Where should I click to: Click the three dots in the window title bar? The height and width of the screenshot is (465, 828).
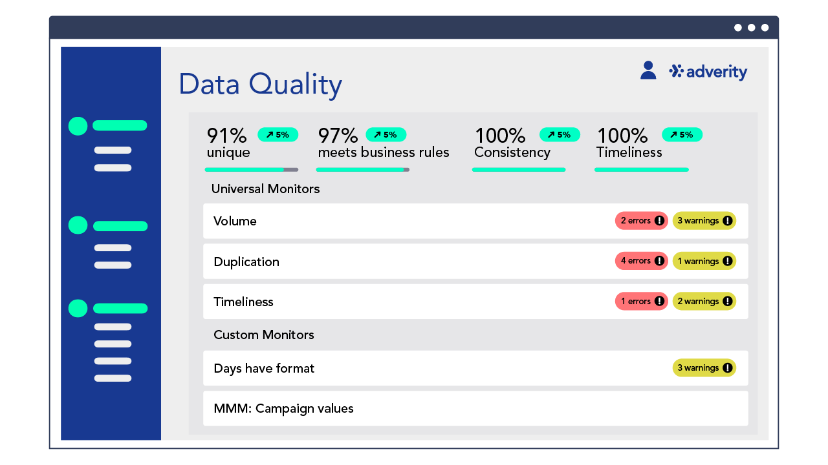tap(751, 28)
